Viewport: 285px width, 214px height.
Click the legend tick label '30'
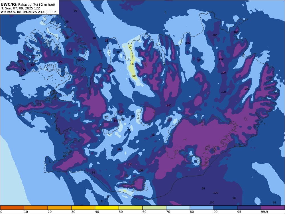tap(73, 212)
